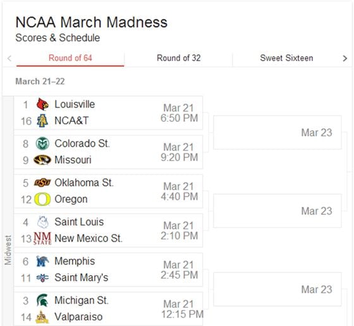The height and width of the screenshot is (326, 354).
Task: Select the Oregon O logo
Action: tap(42, 199)
